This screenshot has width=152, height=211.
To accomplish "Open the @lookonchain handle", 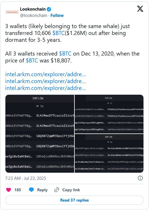I will (x=34, y=15).
